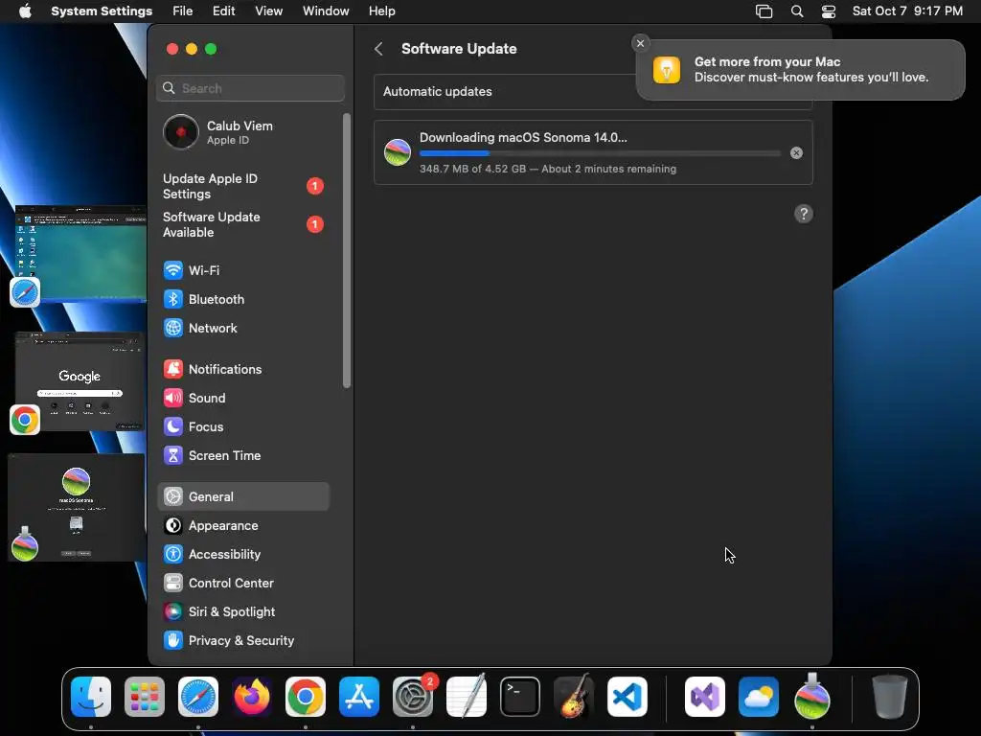Open Privacy & Security settings

(x=242, y=641)
